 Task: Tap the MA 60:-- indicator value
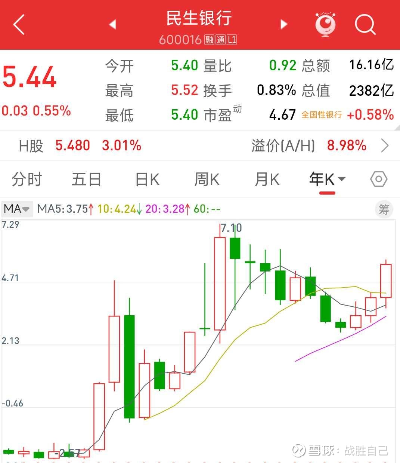[x=207, y=209]
